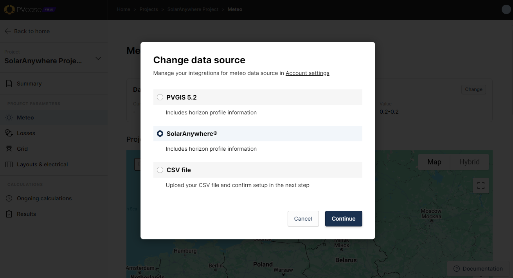Open the user avatar menu
Screen dimensions: 513x278
click(x=506, y=9)
